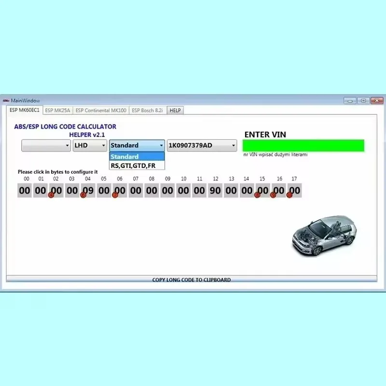The height and width of the screenshot is (386, 386).
Task: Click COPY LONG CODE TO CLIPBOARD
Action: coord(192,280)
